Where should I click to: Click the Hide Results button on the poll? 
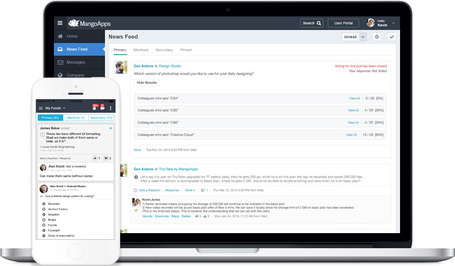point(146,83)
